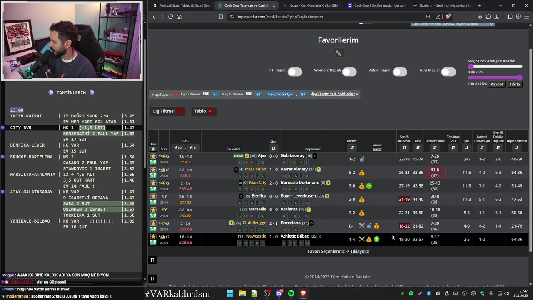Click the Benfica row favorite star
The image size is (533, 300).
(153, 196)
